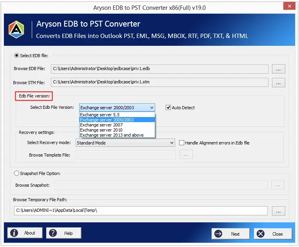299x247 pixels.
Task: Click in the Browse Template File field
Action: coord(125,155)
